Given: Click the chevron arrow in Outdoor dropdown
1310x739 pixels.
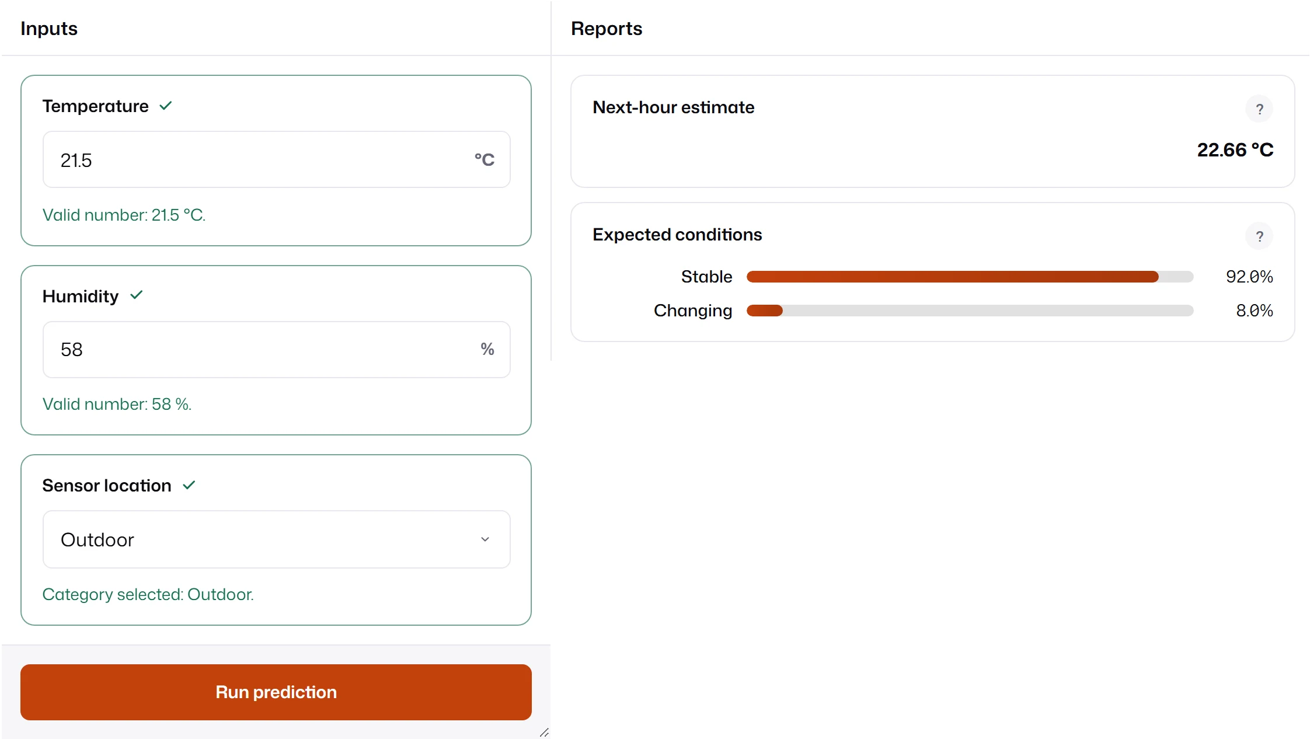Looking at the screenshot, I should click(485, 539).
